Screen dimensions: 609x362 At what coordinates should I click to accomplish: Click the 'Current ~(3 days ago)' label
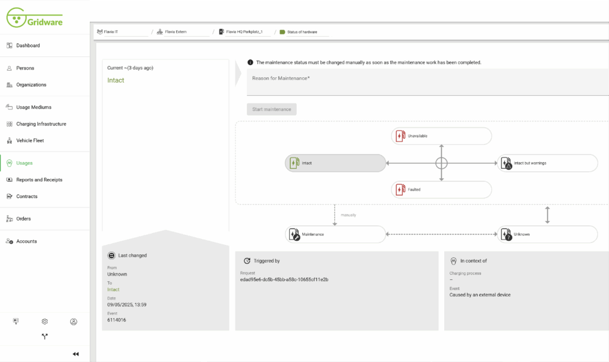click(x=130, y=68)
